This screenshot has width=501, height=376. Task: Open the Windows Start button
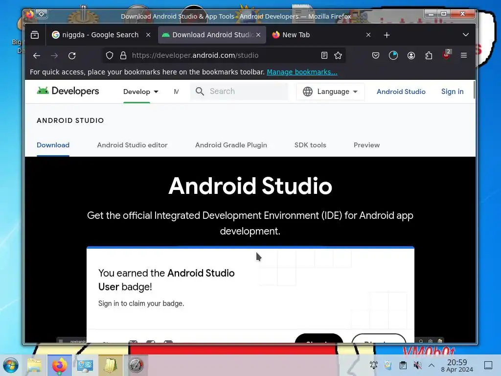click(11, 365)
